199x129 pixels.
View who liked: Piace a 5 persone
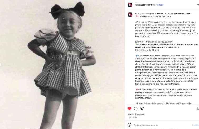[x=136, y=115]
